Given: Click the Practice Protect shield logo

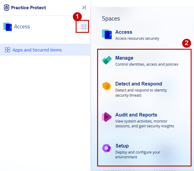Looking at the screenshot, I should tap(6, 8).
